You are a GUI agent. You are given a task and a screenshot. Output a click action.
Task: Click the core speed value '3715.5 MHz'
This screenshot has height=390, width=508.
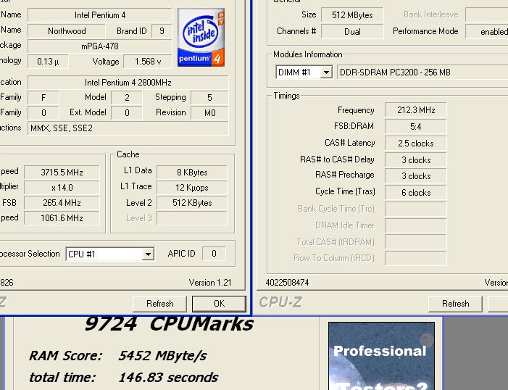pos(62,173)
